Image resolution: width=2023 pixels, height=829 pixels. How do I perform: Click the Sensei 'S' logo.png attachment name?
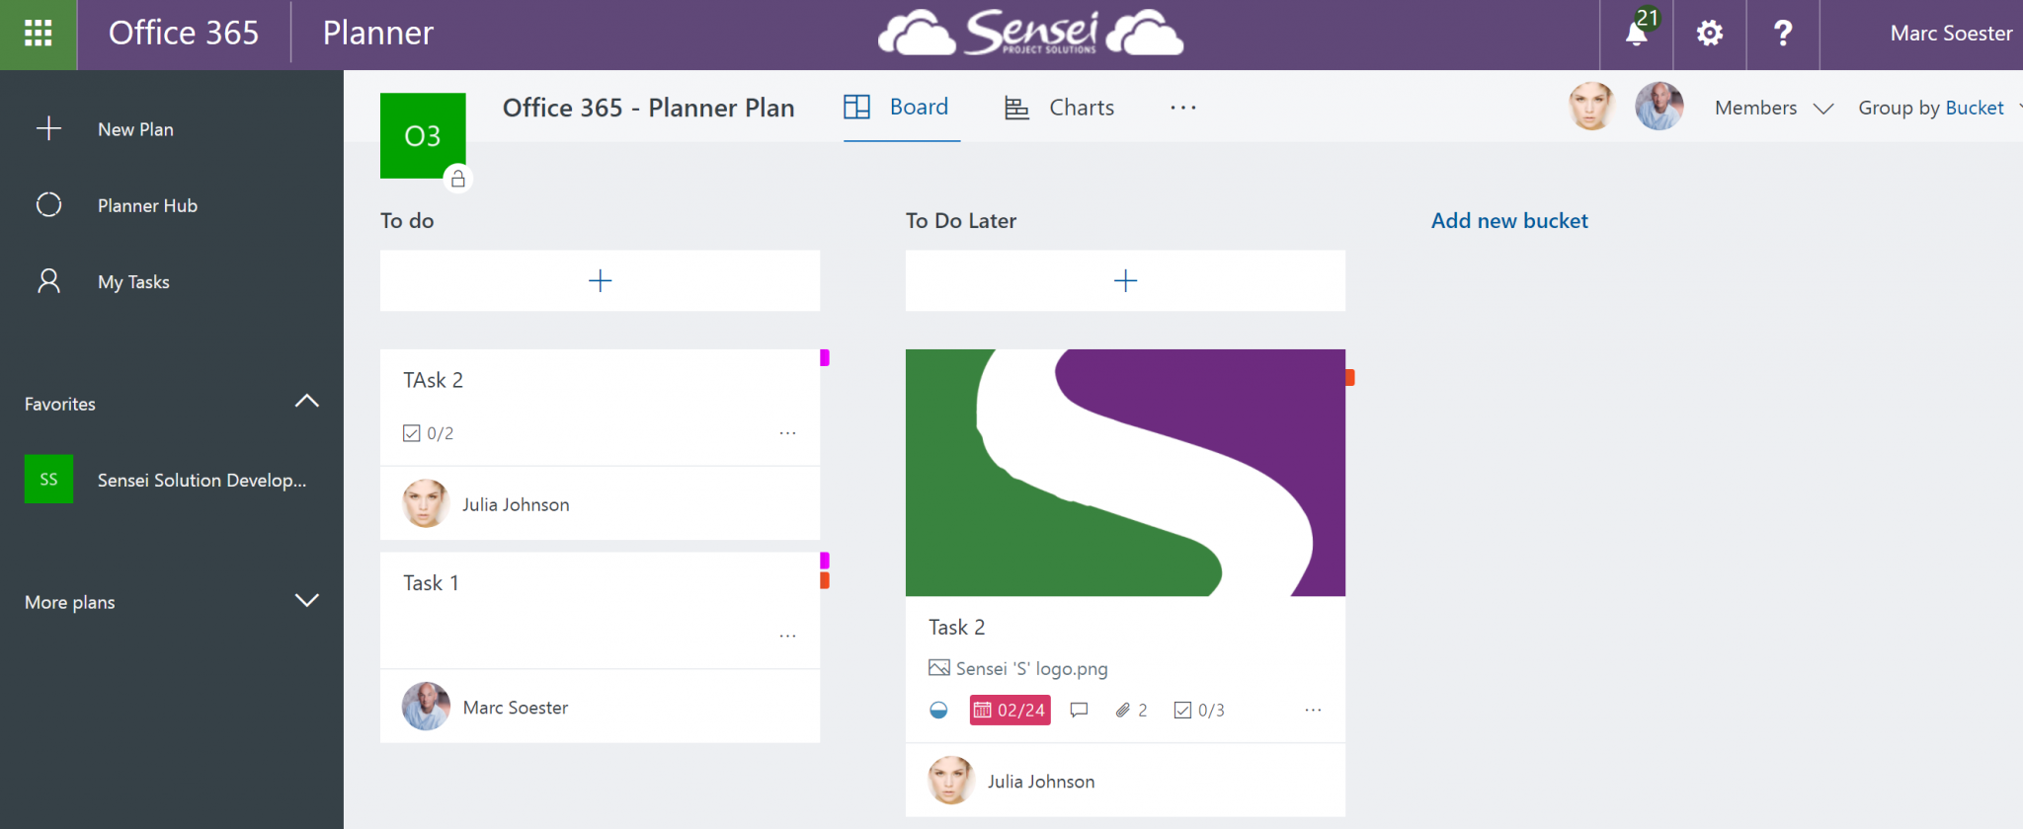pyautogui.click(x=1031, y=669)
